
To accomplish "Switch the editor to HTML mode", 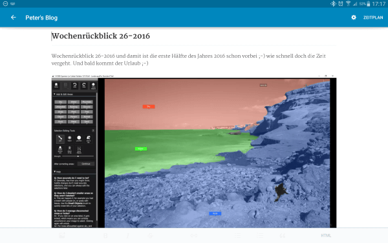I will 326,236.
